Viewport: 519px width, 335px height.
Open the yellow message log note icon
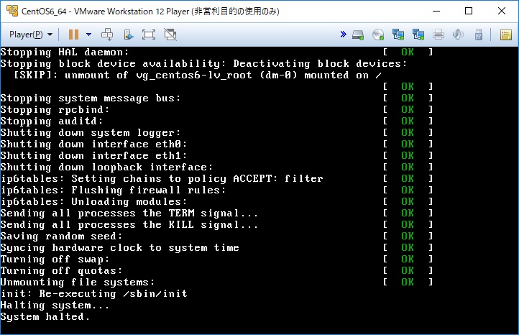tap(506, 35)
